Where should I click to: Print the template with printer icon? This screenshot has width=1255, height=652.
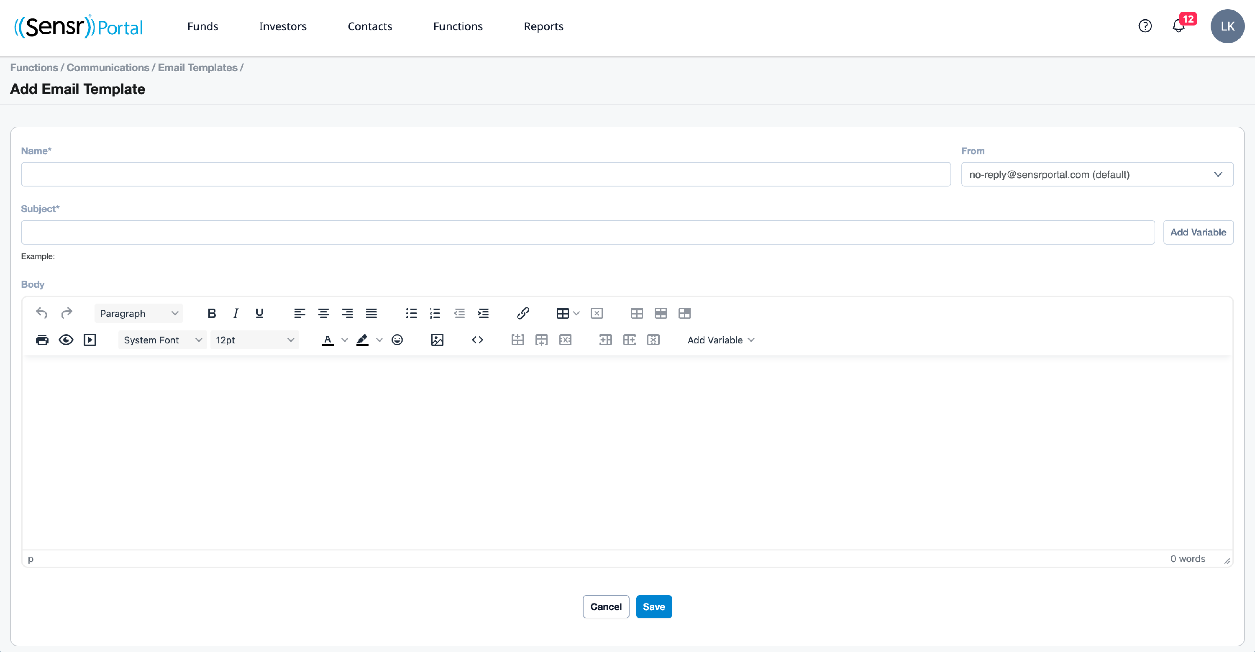[42, 340]
